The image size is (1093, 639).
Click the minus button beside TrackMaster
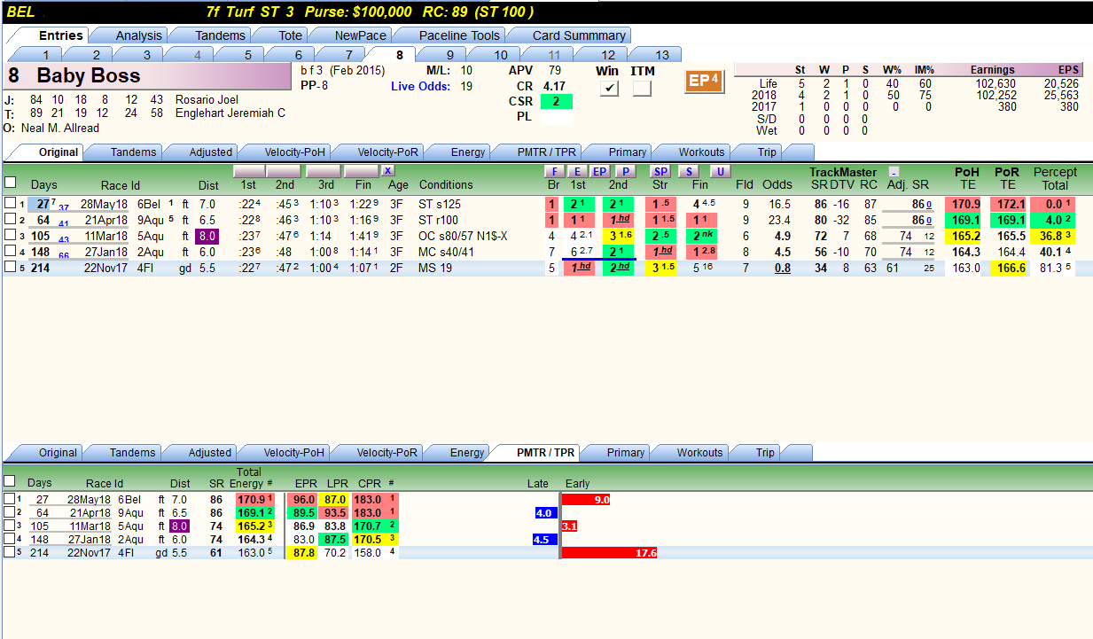894,171
